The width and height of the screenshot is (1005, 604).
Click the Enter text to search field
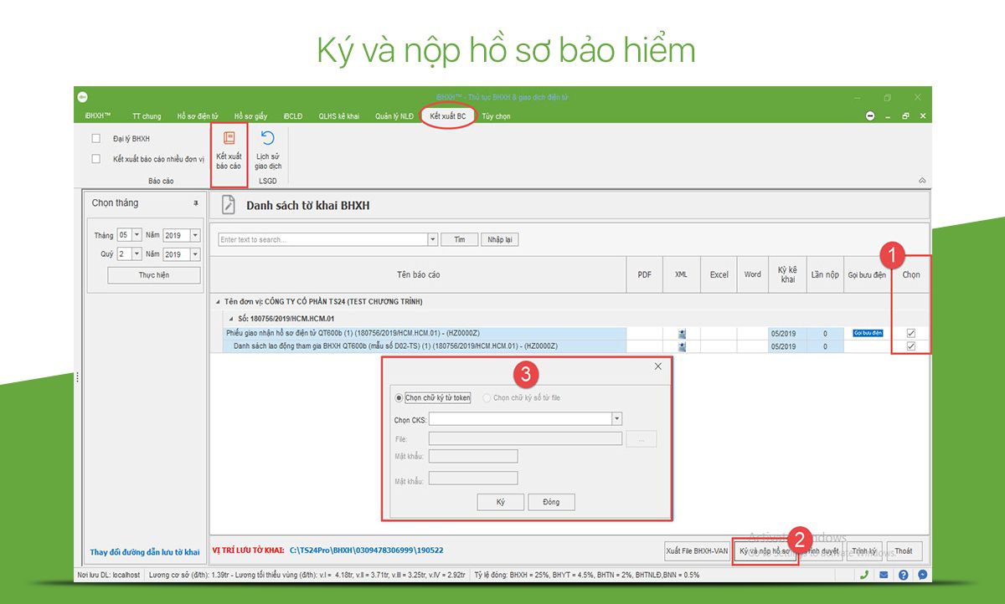click(322, 239)
